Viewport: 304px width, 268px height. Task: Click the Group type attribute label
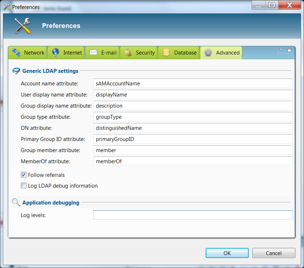coord(46,117)
